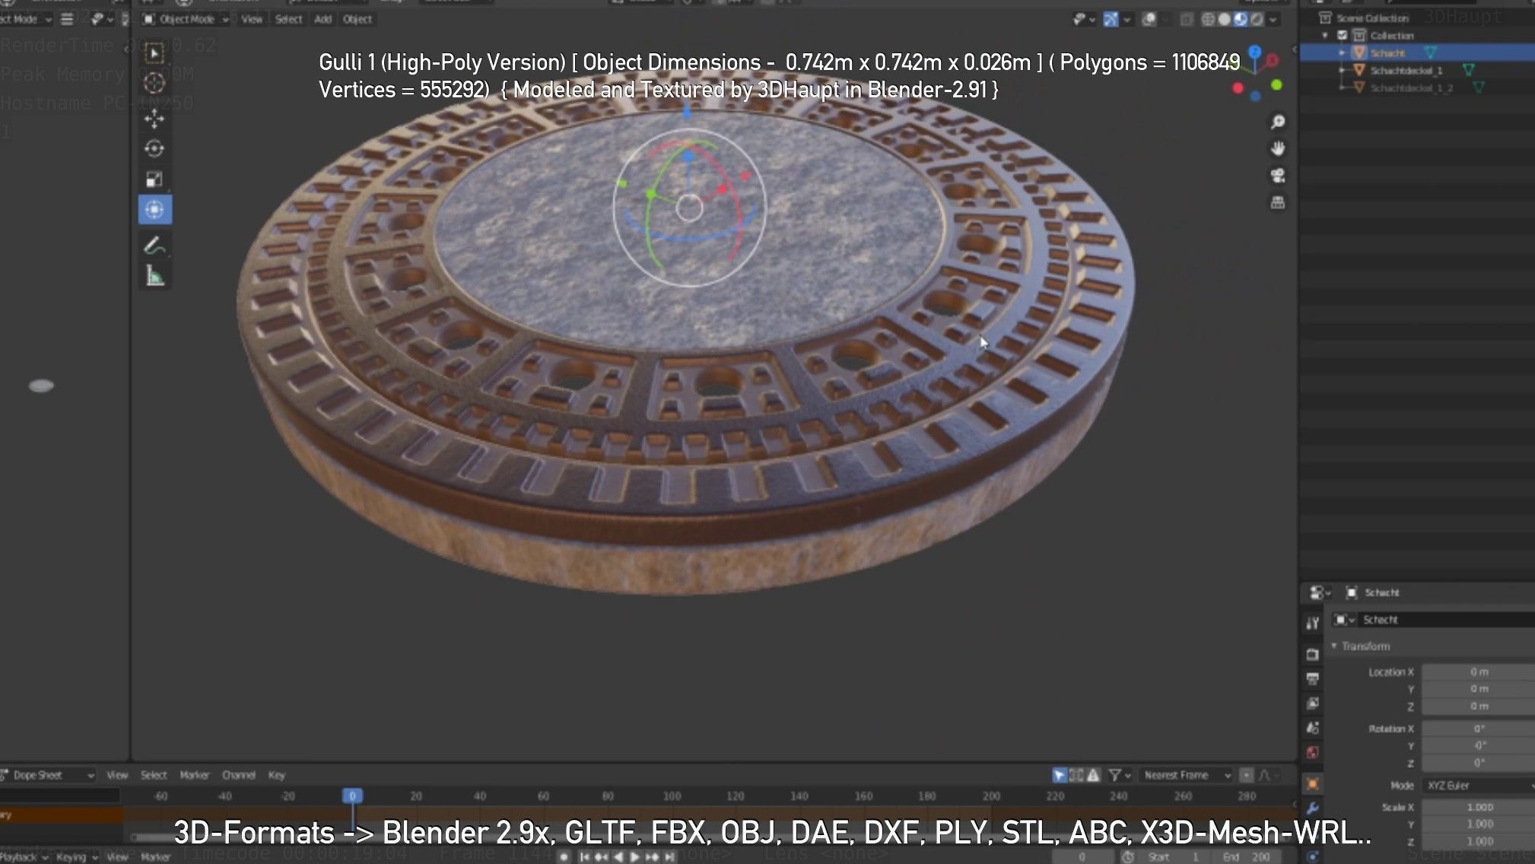
Task: Open the Playback popover in timeline
Action: tap(24, 857)
